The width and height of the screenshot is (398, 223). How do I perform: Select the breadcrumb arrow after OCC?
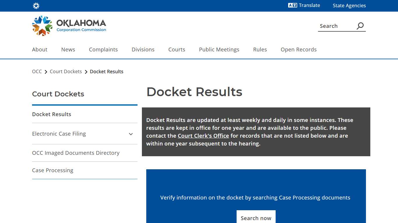46,71
